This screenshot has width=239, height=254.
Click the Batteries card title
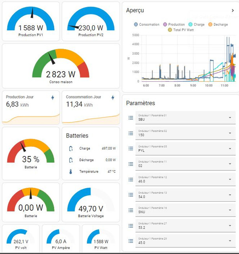coord(77,136)
